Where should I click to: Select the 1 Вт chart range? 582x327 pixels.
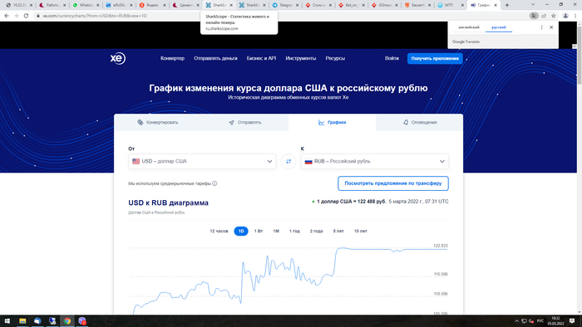coord(259,231)
